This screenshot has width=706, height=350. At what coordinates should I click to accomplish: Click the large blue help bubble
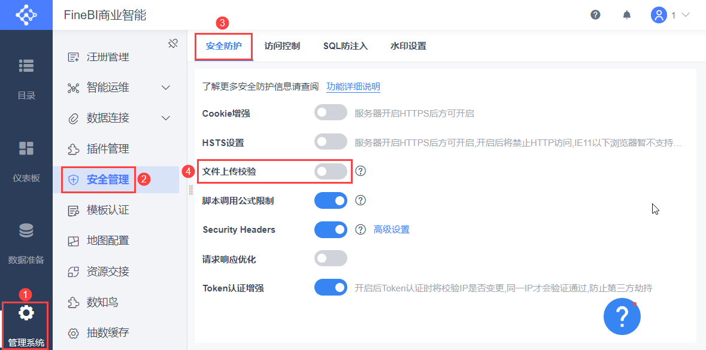622,316
